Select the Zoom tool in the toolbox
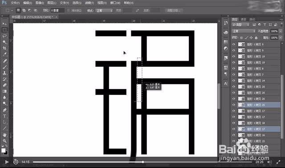The image size is (285, 168). 4,141
